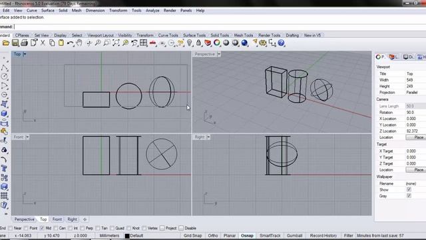
Task: Select the Fillet arc tool in sidebar
Action: (x=5, y=159)
